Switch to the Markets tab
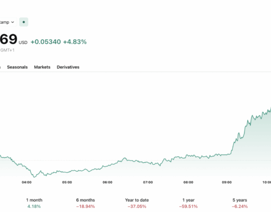 [42, 67]
